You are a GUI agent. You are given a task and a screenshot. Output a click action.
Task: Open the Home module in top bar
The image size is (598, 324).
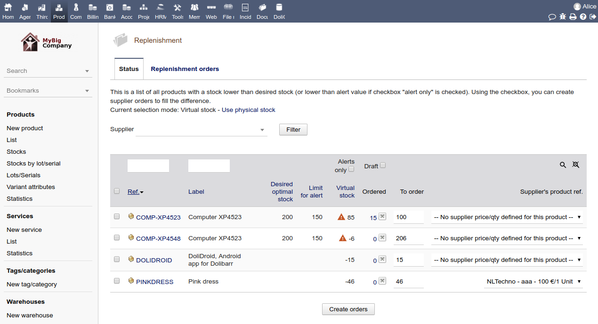(8, 11)
